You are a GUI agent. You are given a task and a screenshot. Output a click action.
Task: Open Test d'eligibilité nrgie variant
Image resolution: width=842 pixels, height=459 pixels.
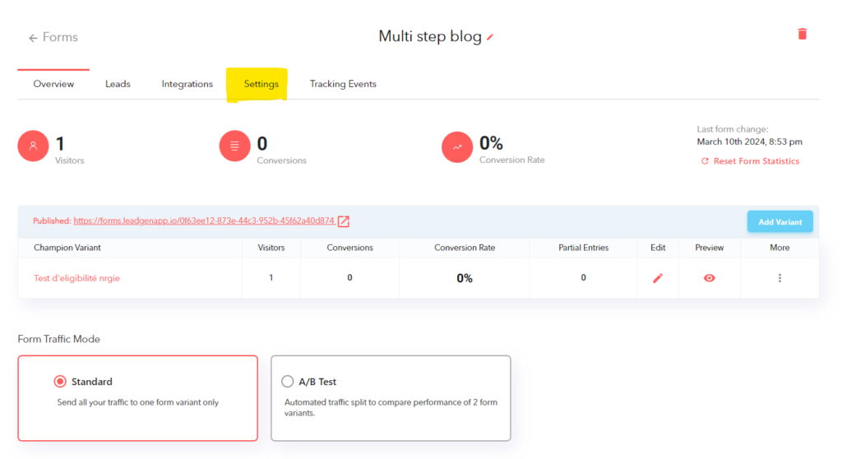pyautogui.click(x=76, y=278)
